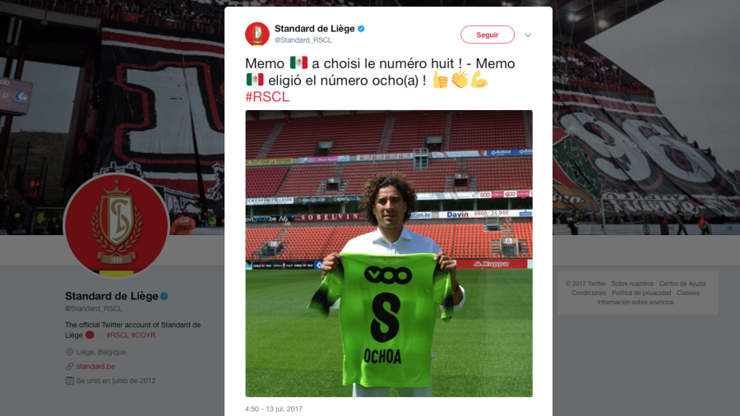Click the link chain icon beside standard.be
The image size is (740, 416).
69,367
